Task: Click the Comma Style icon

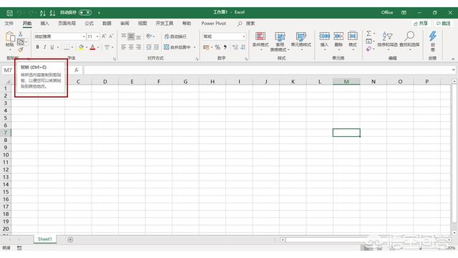Action: [x=225, y=47]
